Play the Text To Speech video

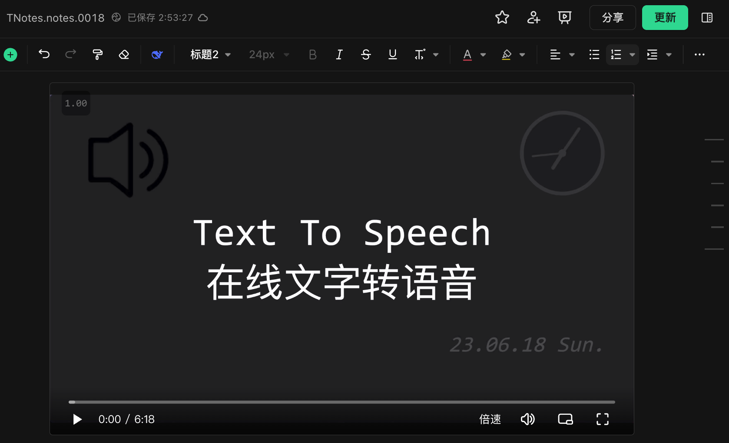[x=77, y=419]
